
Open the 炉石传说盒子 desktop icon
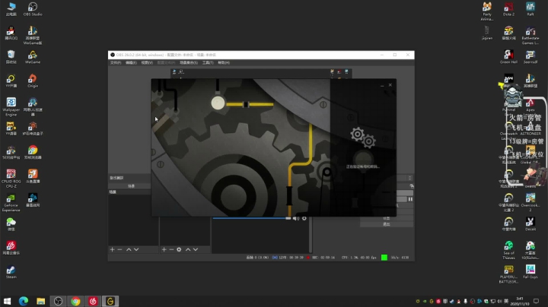pyautogui.click(x=33, y=128)
